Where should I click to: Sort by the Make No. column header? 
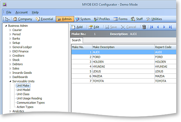pos(82,47)
